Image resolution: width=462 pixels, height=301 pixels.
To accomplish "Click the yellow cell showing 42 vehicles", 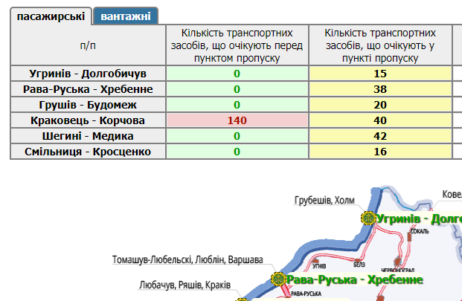I will point(381,135).
